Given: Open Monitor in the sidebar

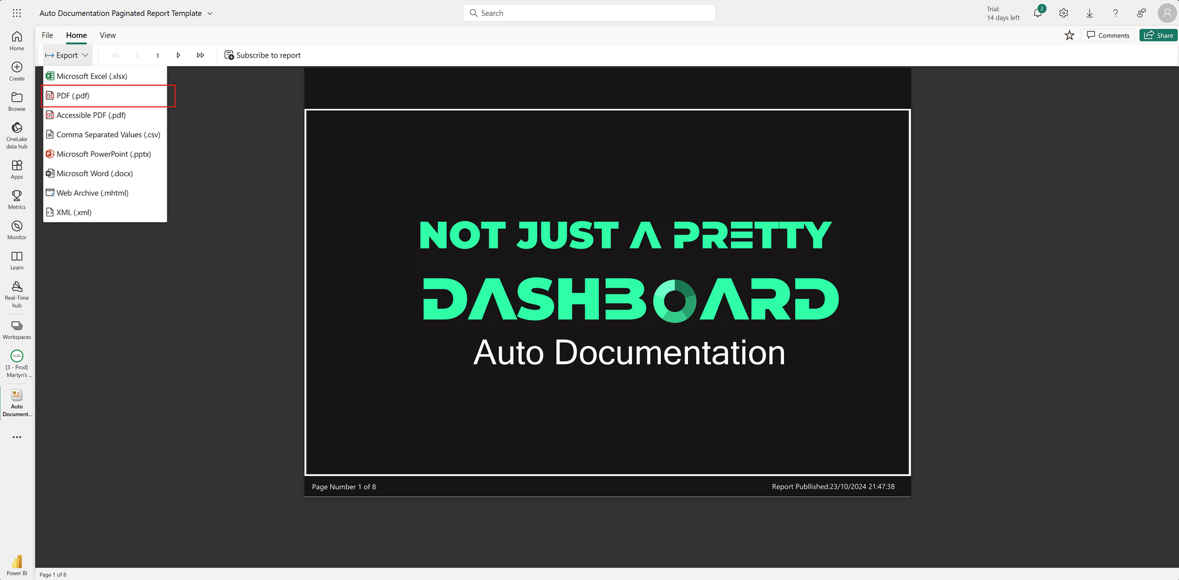Looking at the screenshot, I should click(17, 230).
